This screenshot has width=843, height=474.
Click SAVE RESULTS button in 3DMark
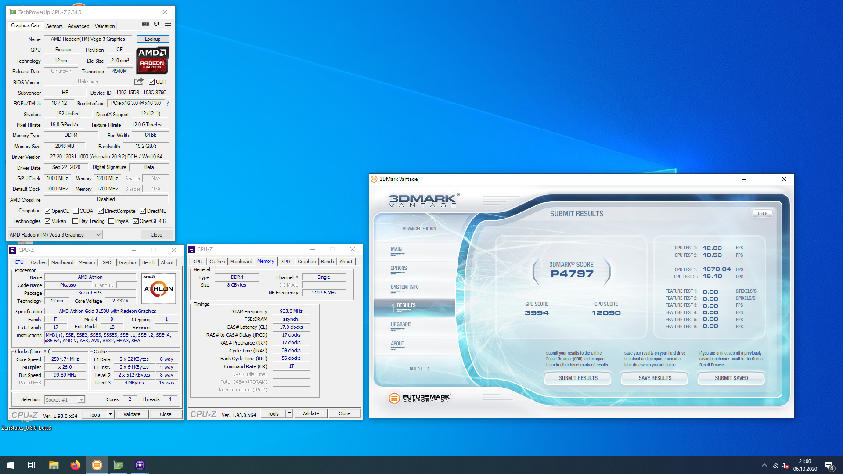[x=655, y=378]
